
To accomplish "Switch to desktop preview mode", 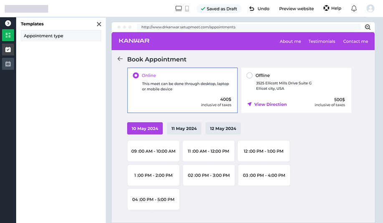I will [178, 8].
